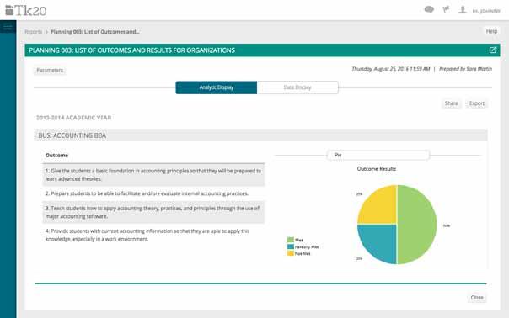Click the Planning 003 breadcrumb text

pyautogui.click(x=94, y=31)
